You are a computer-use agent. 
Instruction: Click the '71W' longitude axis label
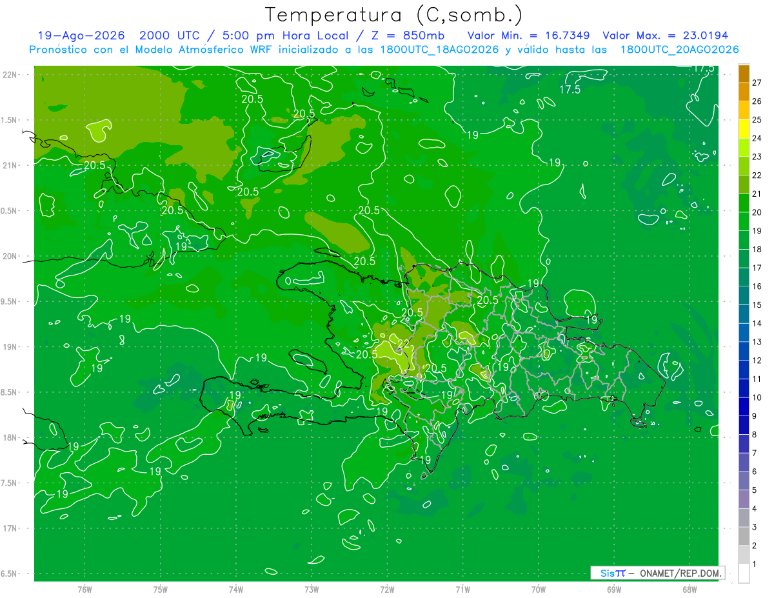[x=462, y=589]
